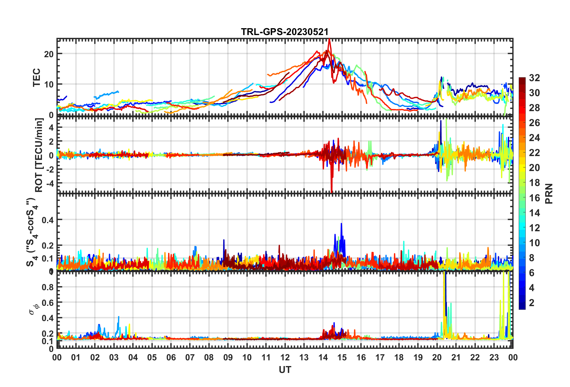Click colorbar tick label 18
The image size is (570, 387).
(x=534, y=183)
